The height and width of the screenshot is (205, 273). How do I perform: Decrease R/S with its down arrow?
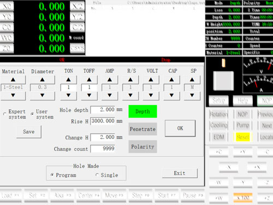coord(130,95)
